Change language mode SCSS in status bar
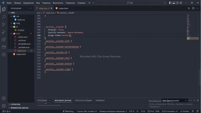 (143, 111)
